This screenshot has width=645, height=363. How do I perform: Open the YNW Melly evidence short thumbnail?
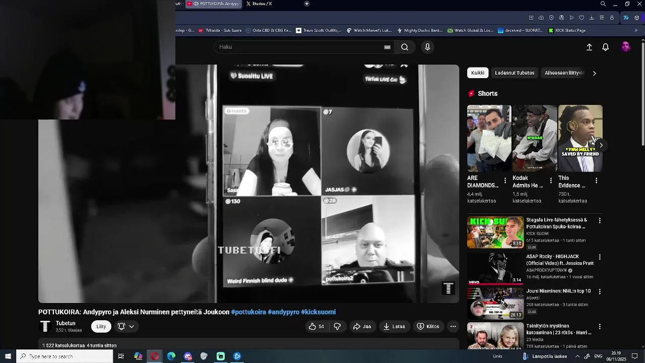[x=580, y=138]
